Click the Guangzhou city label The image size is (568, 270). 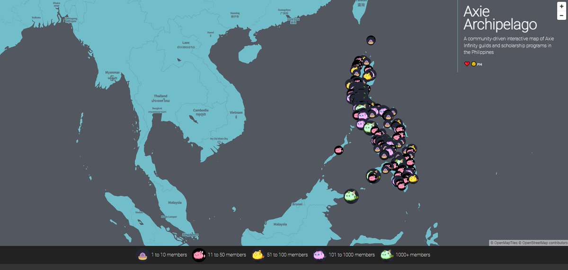(284, 11)
